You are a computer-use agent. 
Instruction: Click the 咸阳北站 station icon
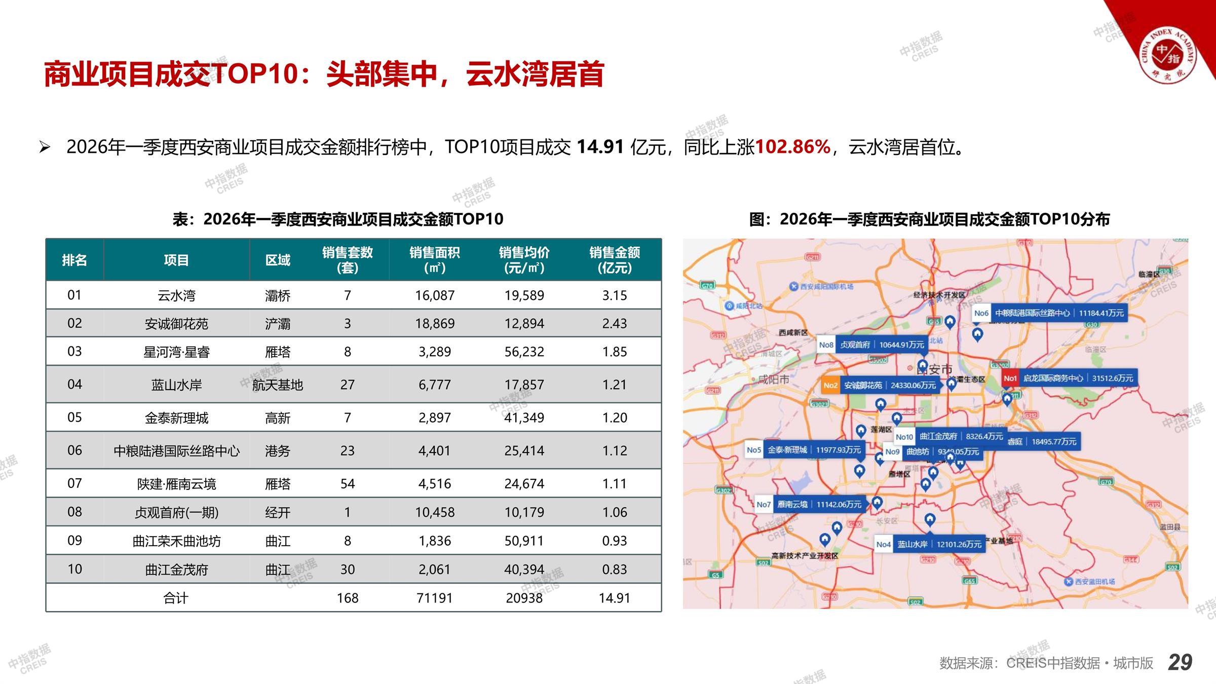(x=729, y=306)
